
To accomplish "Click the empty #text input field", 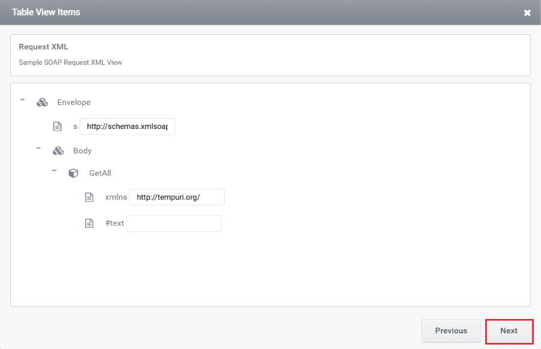I will pyautogui.click(x=174, y=223).
